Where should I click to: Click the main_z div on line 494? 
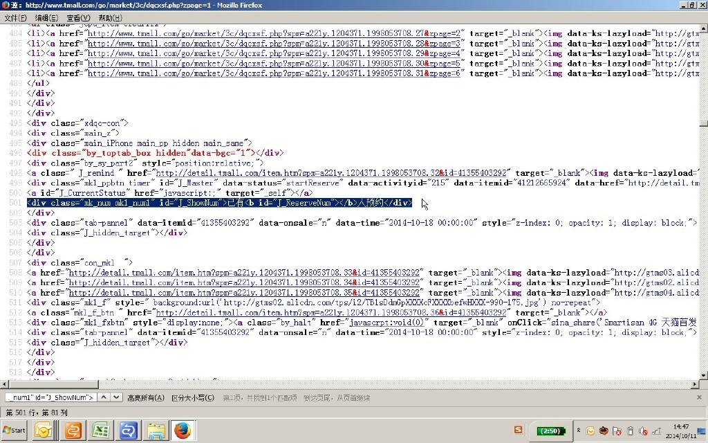pos(73,133)
